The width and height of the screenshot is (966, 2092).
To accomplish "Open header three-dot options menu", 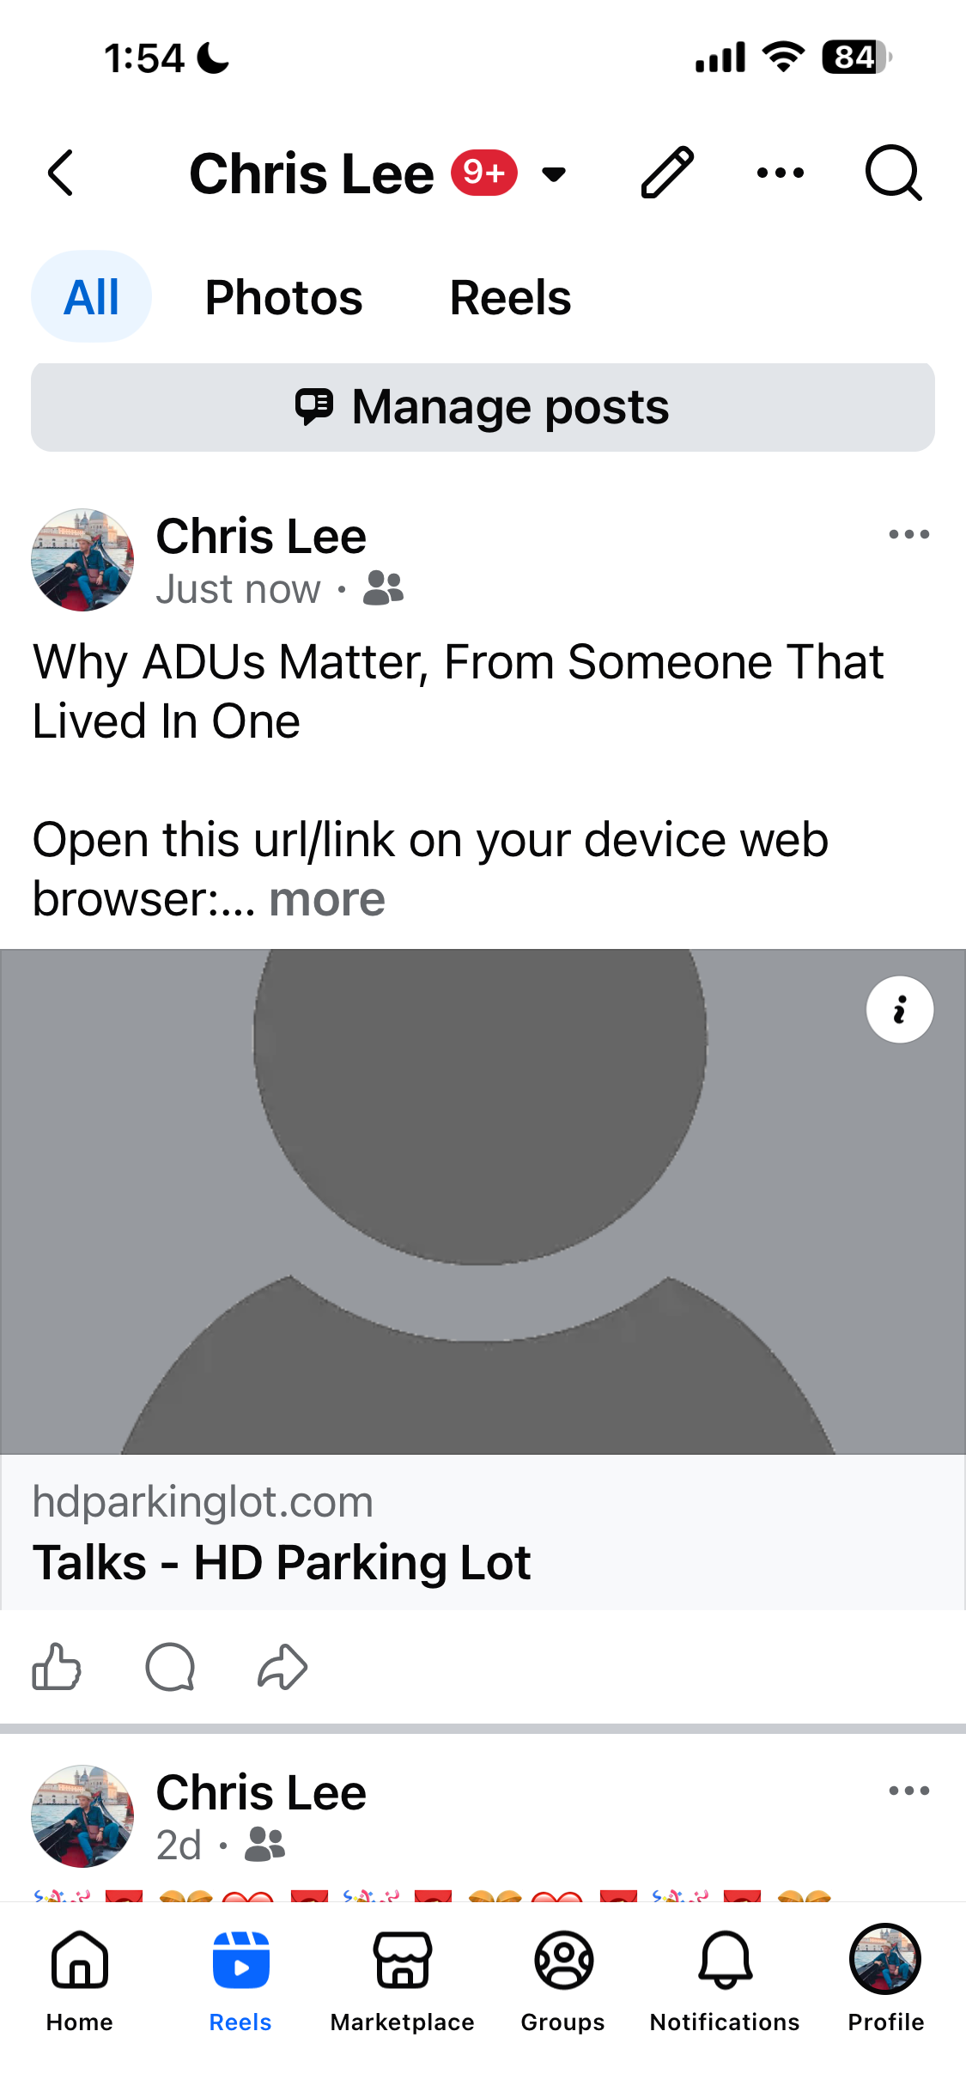I will (x=781, y=173).
